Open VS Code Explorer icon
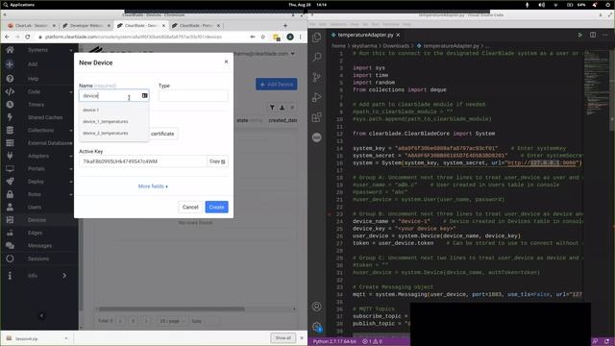Viewport: 615px width, 346px height. point(316,37)
